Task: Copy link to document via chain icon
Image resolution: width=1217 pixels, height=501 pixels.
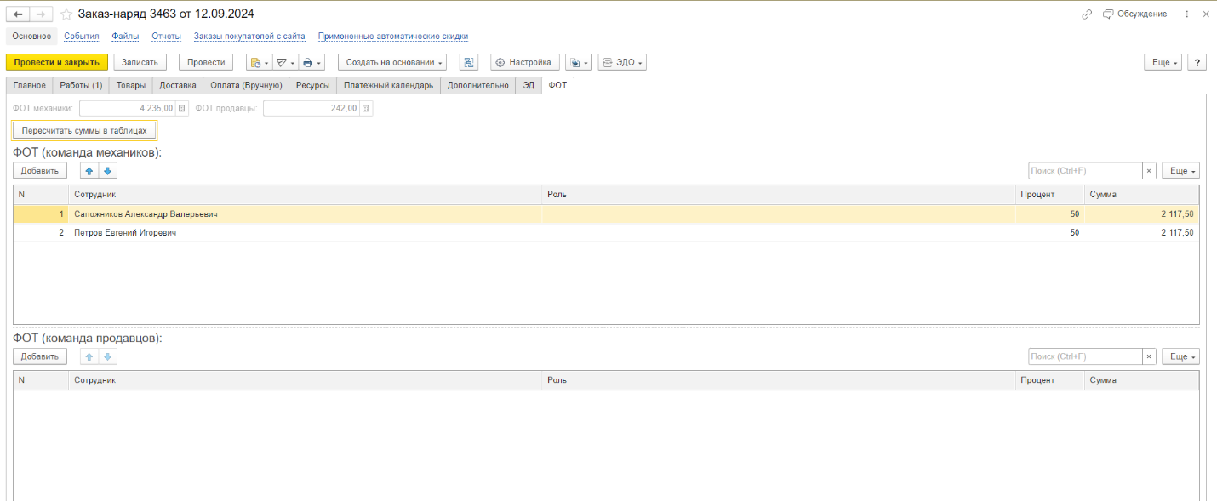Action: [1087, 14]
